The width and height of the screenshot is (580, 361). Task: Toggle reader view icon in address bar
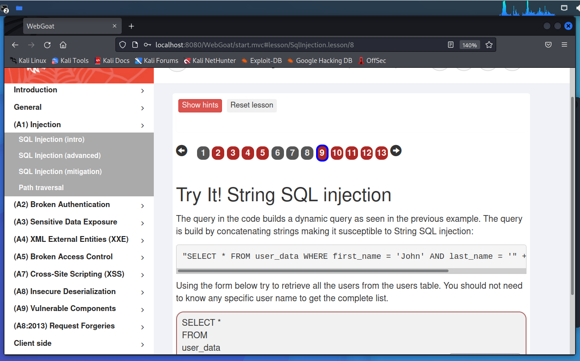pyautogui.click(x=451, y=45)
